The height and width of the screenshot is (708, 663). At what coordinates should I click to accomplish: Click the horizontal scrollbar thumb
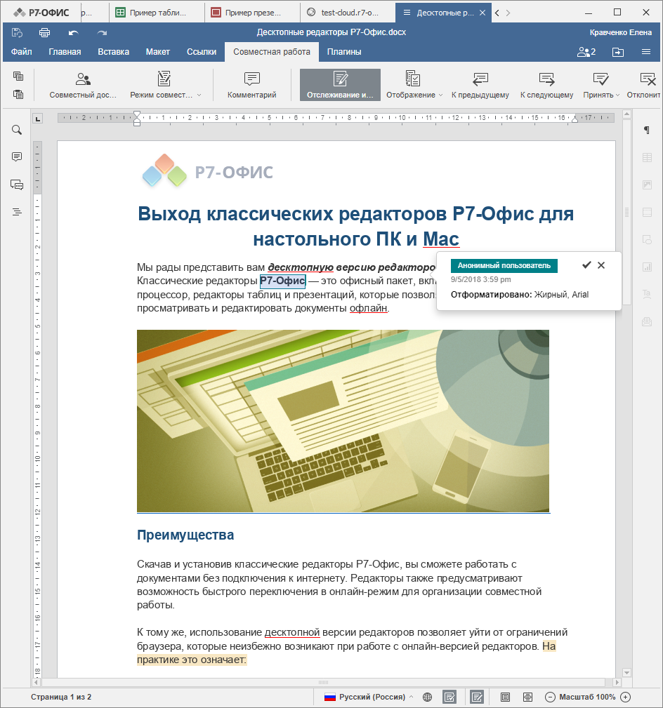(324, 682)
